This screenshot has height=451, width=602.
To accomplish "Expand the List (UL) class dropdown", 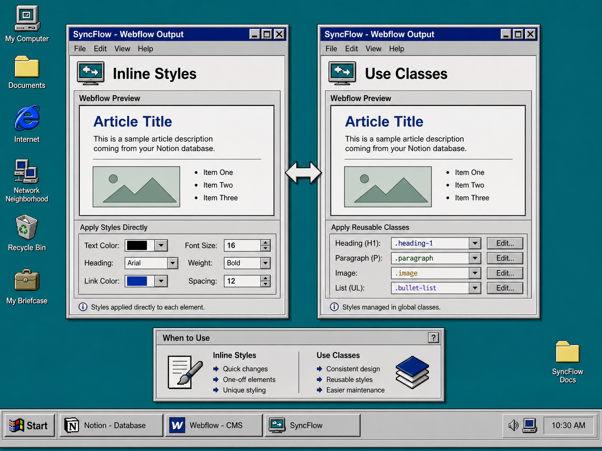I will [475, 288].
